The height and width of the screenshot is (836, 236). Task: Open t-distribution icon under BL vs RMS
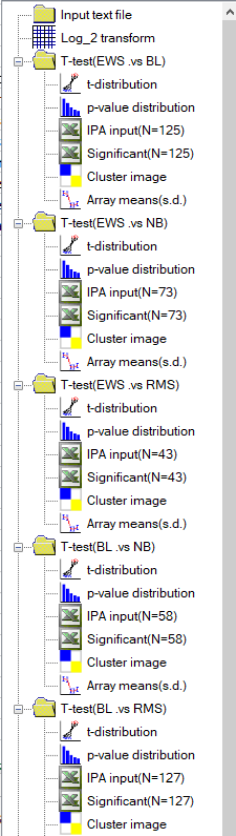(x=70, y=732)
